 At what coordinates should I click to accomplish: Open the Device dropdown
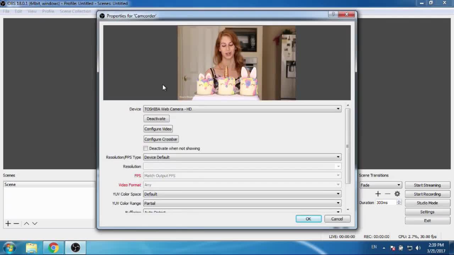(x=242, y=109)
